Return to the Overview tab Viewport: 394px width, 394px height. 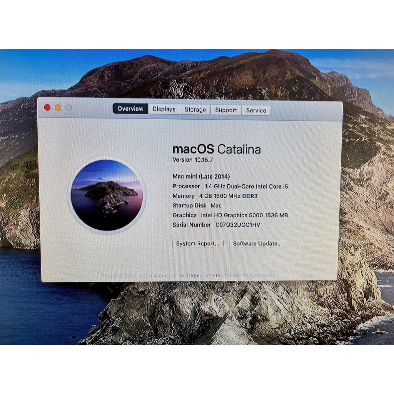click(x=130, y=109)
